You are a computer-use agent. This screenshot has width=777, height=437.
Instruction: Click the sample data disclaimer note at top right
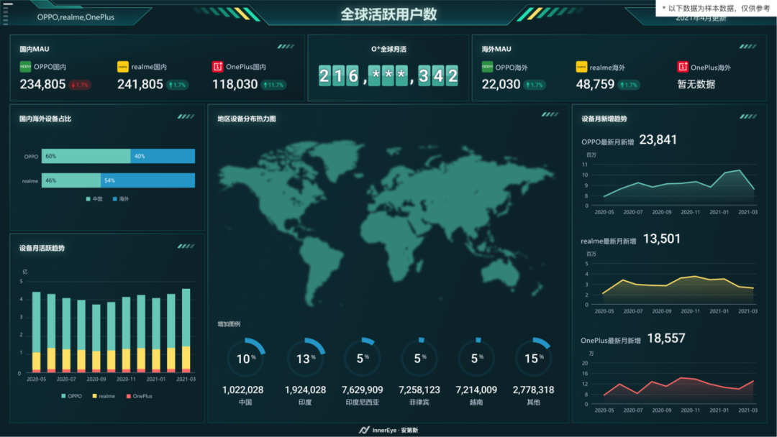click(716, 9)
